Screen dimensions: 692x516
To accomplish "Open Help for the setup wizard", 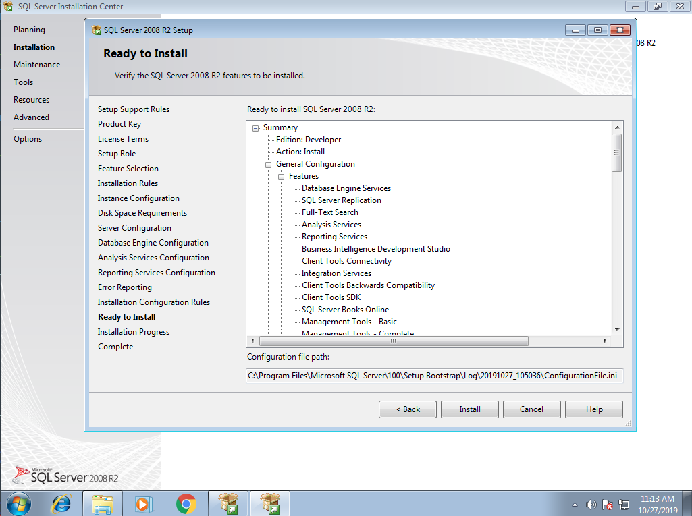I will (x=594, y=409).
